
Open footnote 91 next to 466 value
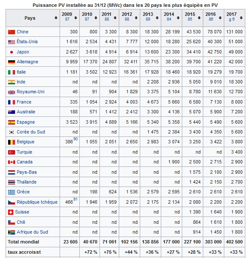coord(75,199)
